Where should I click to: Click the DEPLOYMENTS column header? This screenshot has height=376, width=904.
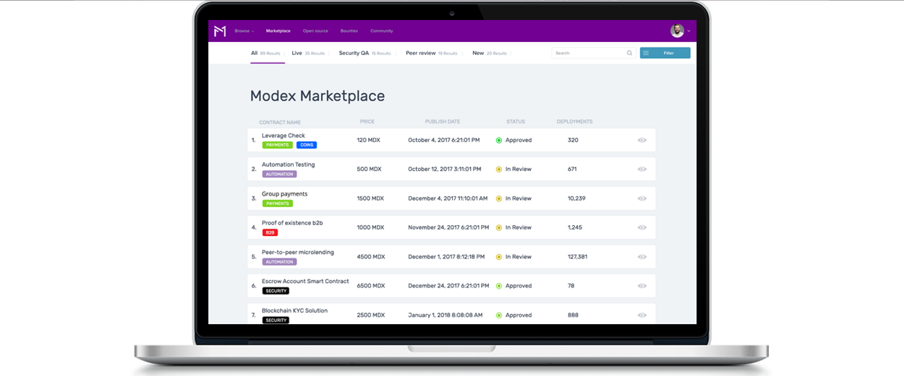click(x=575, y=122)
